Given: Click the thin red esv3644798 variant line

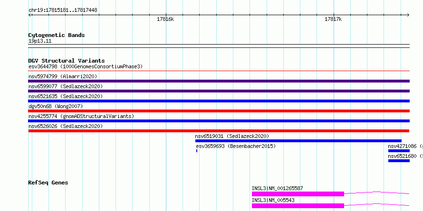Looking at the screenshot, I should [x=219, y=71].
